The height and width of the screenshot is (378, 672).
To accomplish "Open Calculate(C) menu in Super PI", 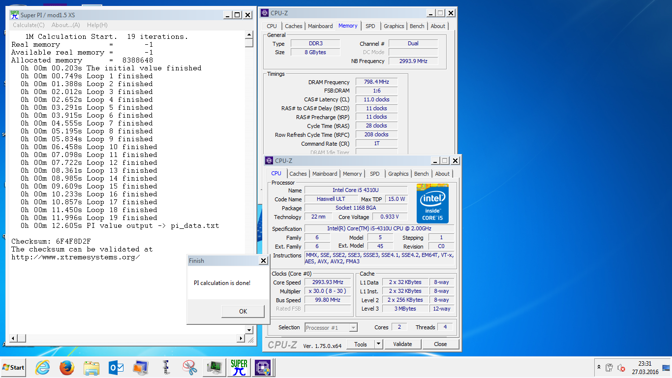I will click(29, 25).
